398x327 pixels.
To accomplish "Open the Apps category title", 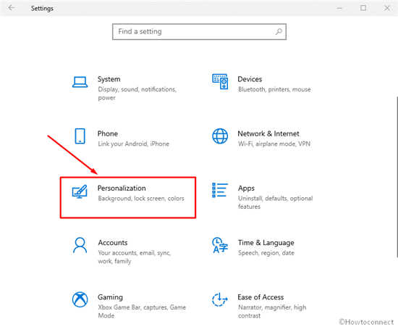I will (246, 189).
